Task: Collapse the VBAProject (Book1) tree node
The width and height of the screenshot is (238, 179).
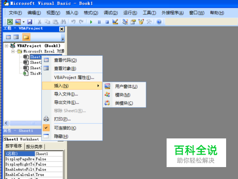Action: [6, 46]
